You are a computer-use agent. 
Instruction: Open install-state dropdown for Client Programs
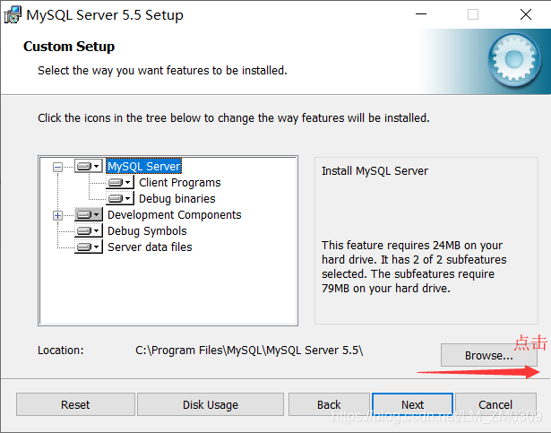coord(120,182)
